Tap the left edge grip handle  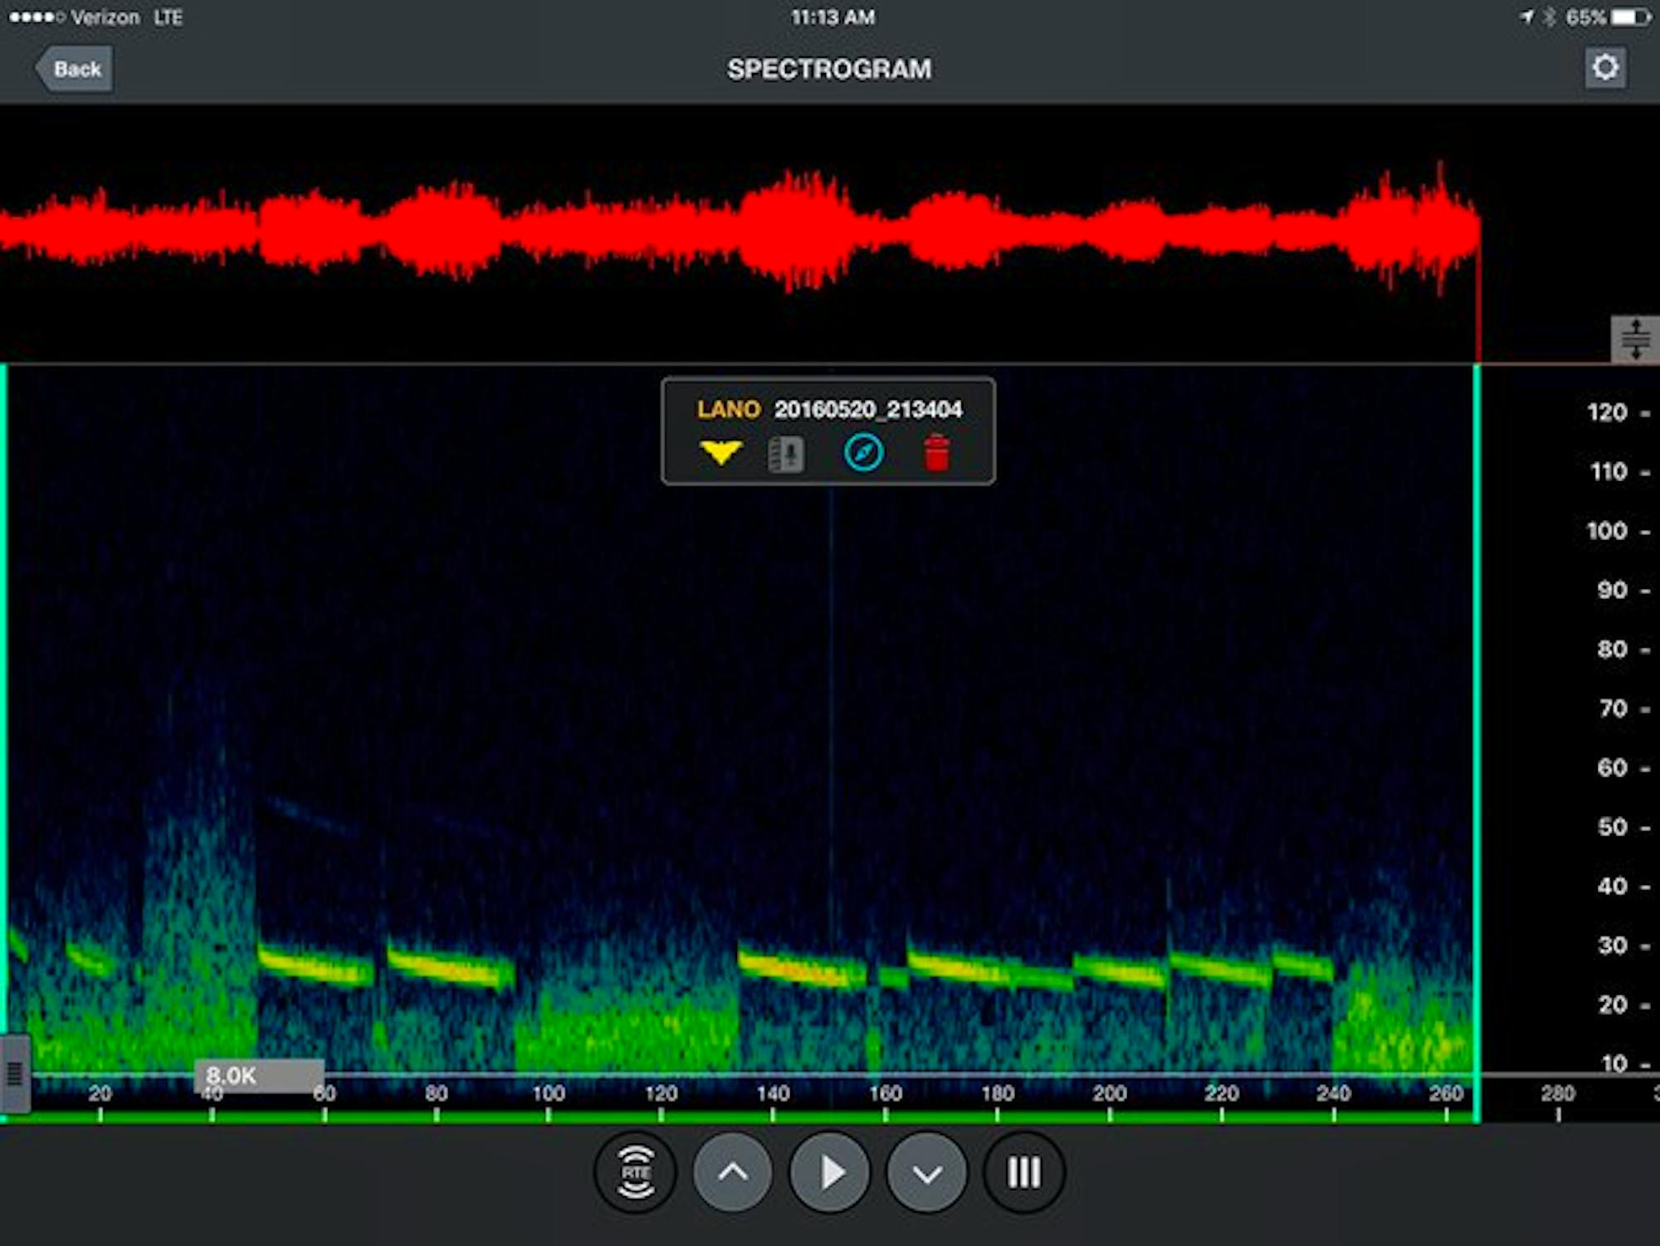[14, 1073]
